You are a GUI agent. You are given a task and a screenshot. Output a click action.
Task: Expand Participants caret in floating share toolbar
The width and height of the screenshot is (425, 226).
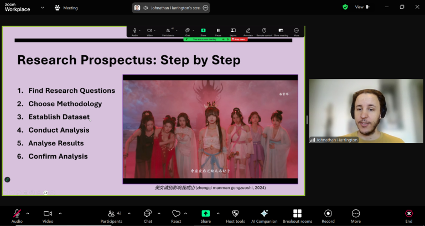pyautogui.click(x=177, y=30)
